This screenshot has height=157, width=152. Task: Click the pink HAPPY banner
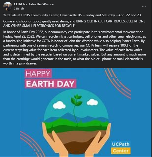pyautogui.click(x=38, y=73)
